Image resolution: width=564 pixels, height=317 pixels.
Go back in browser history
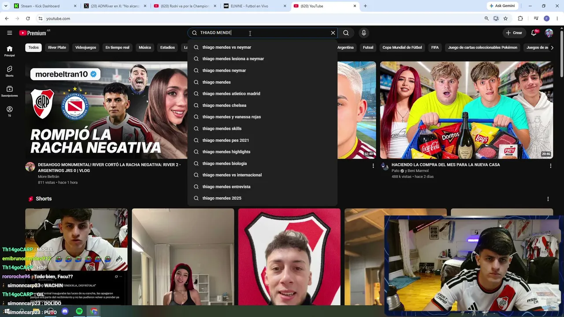[x=7, y=18]
